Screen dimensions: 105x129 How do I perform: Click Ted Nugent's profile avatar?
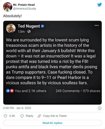pos(11,28)
